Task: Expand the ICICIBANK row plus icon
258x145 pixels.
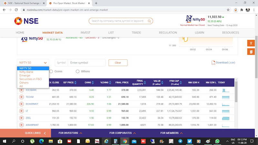Action: click(x=21, y=90)
